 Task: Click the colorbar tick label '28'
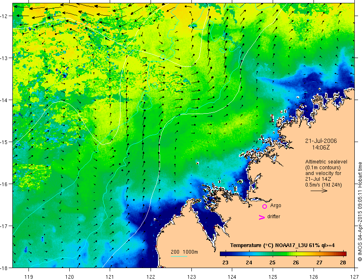point(343,262)
